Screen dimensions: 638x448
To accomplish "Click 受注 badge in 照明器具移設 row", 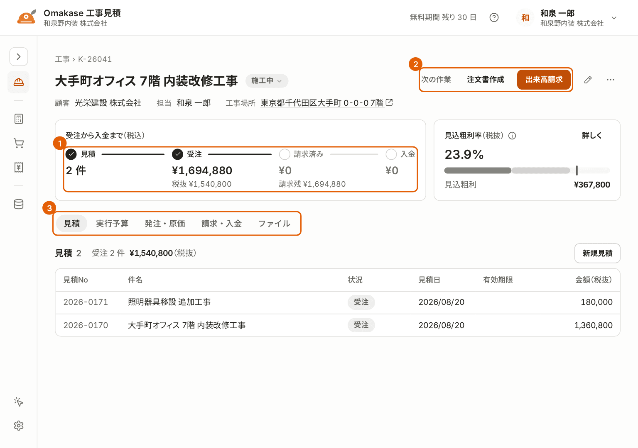I will [x=361, y=302].
